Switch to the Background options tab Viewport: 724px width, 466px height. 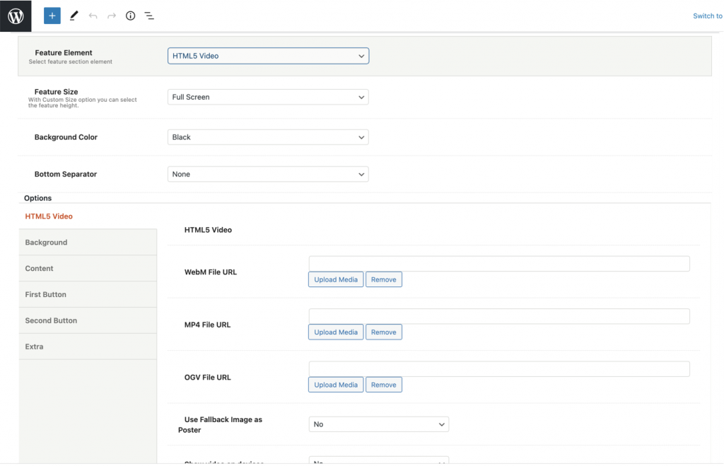click(x=46, y=242)
